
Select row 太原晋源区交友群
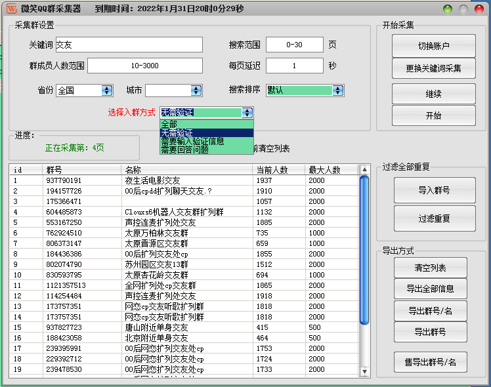pos(184,243)
